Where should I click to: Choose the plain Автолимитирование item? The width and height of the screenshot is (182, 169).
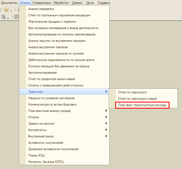point(64,73)
